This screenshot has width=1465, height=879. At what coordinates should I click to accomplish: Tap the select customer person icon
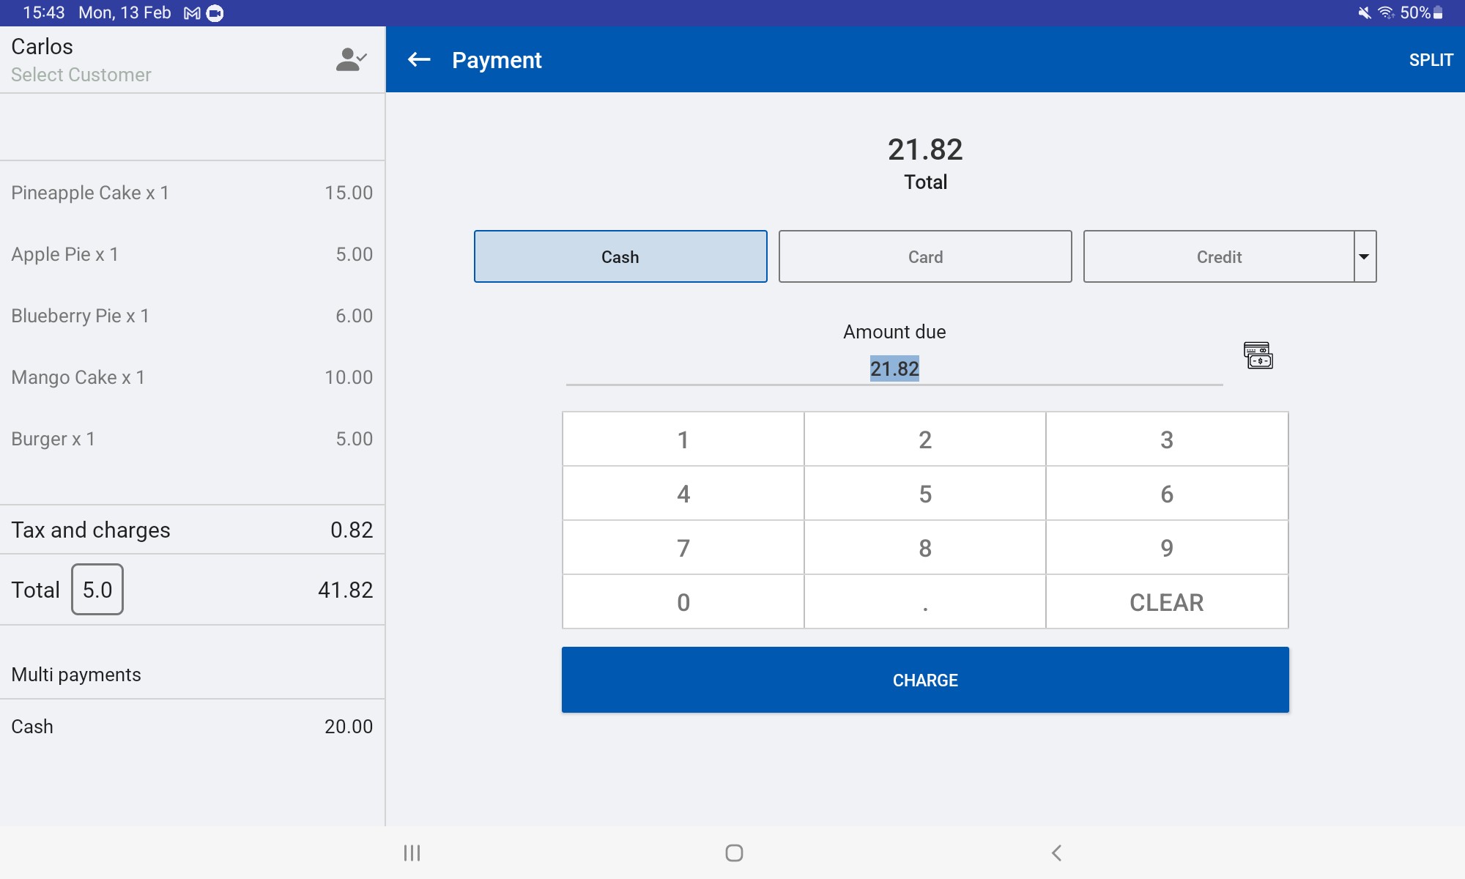pyautogui.click(x=351, y=60)
